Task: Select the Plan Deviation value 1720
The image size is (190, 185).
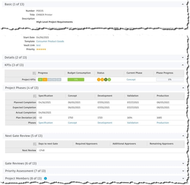Action: pyautogui.click(x=100, y=118)
